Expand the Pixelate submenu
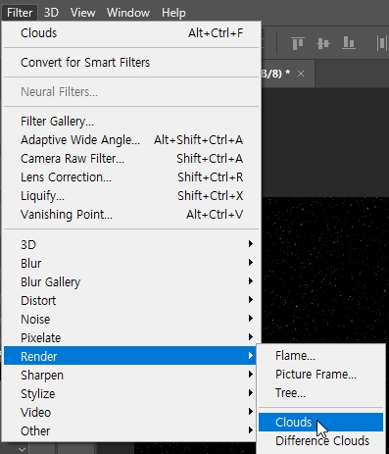Viewport: 389px width, 454px height. pyautogui.click(x=131, y=337)
